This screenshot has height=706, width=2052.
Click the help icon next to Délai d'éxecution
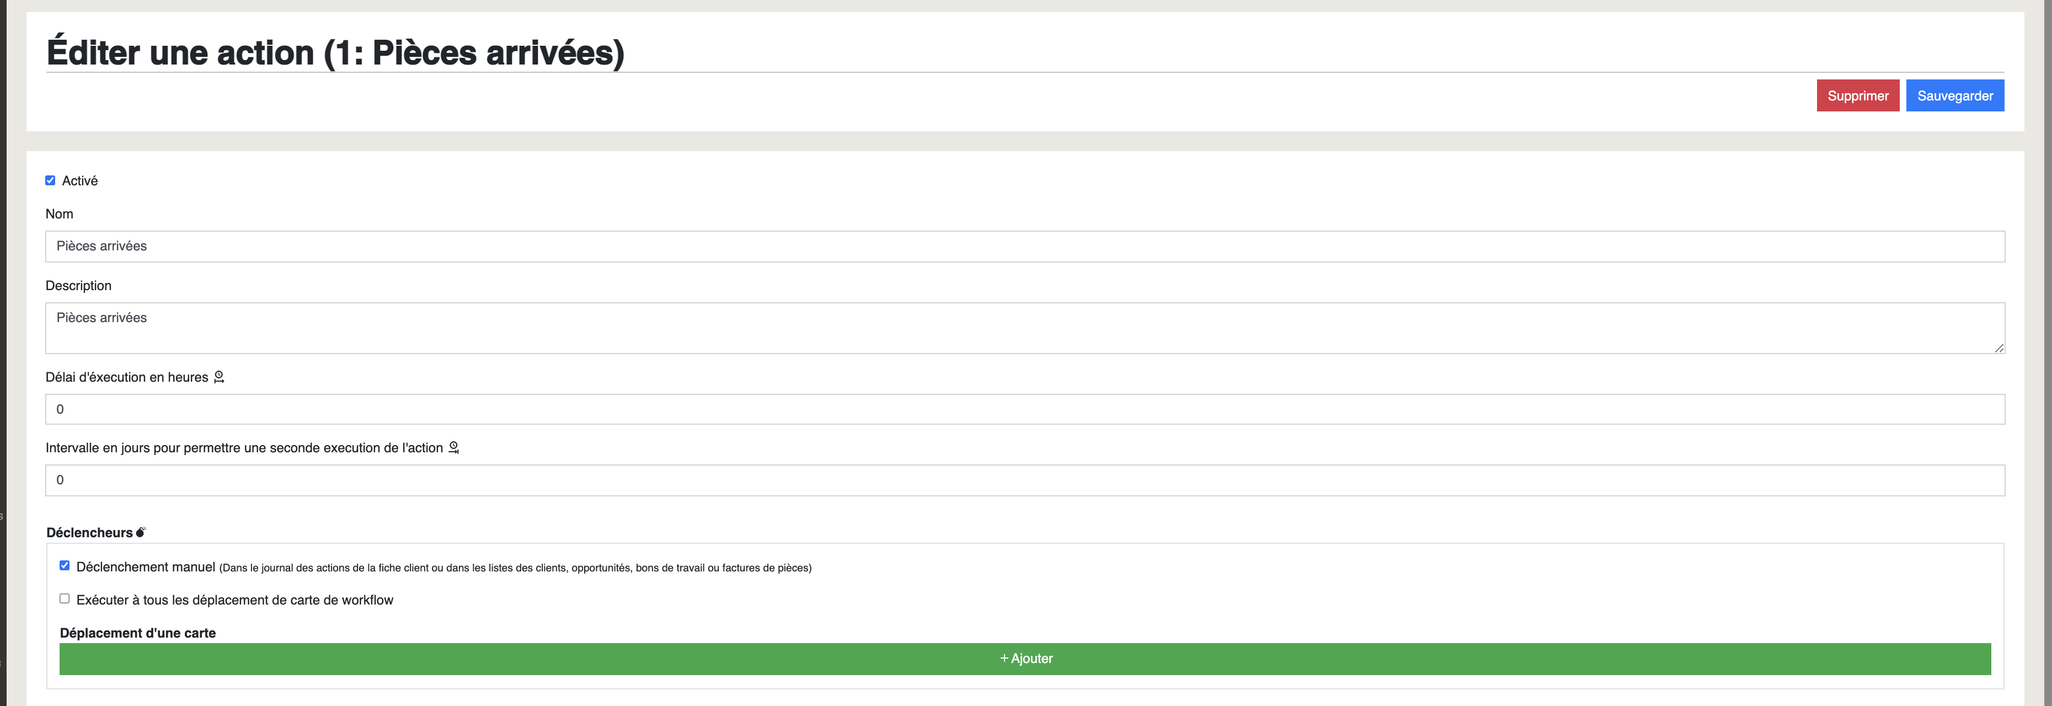coord(219,377)
